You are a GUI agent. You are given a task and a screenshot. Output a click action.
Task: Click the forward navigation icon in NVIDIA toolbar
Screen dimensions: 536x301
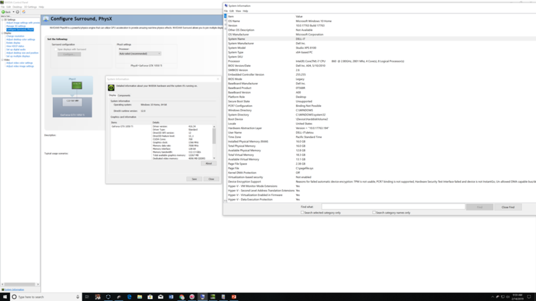[x=18, y=12]
